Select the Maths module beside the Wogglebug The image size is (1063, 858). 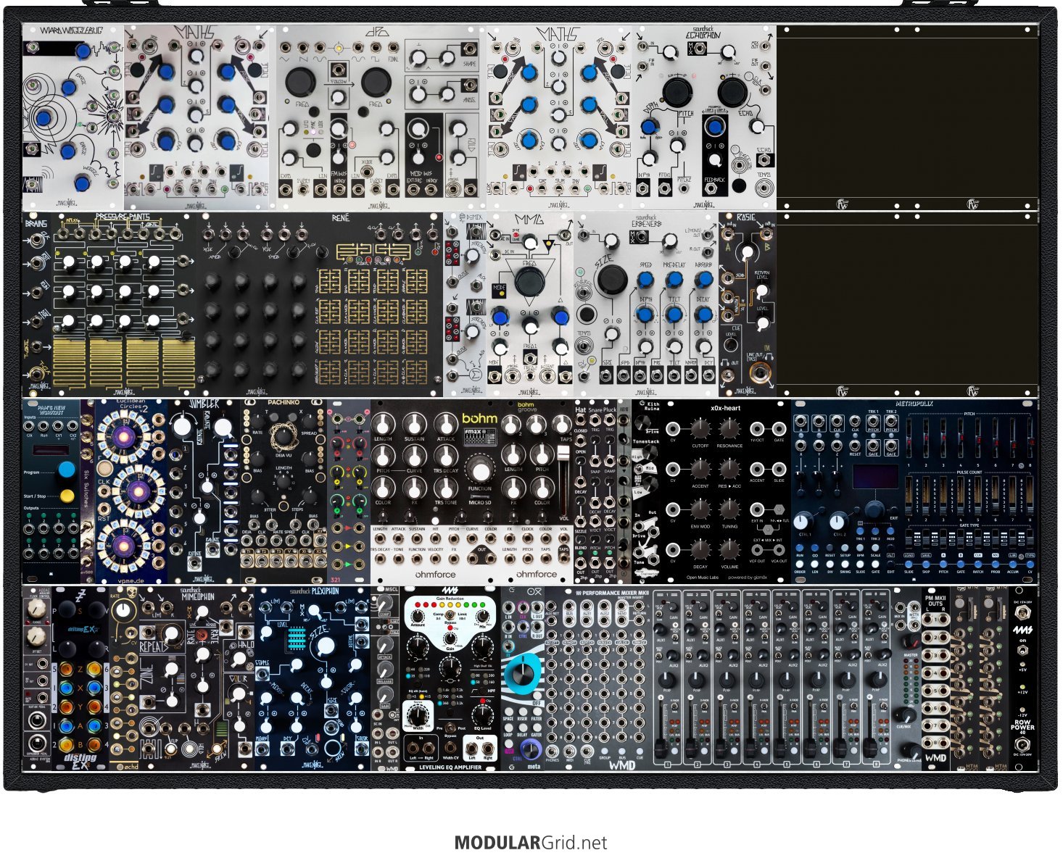pyautogui.click(x=199, y=118)
